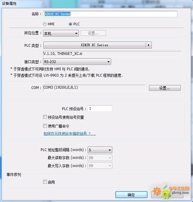
Task: Open COM port 设置 settings button
Action: 165,88
